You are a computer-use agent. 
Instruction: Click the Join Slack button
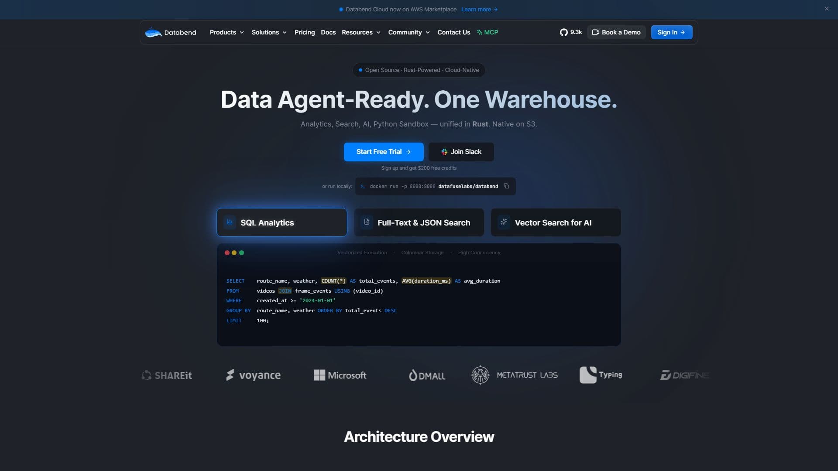pyautogui.click(x=461, y=152)
